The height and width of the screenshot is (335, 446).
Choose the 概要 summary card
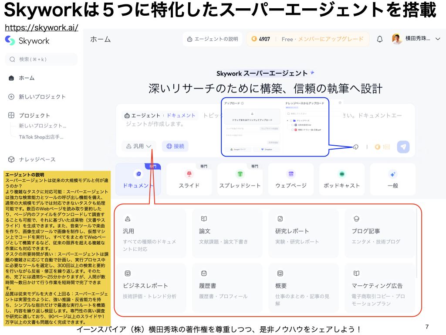304,288
